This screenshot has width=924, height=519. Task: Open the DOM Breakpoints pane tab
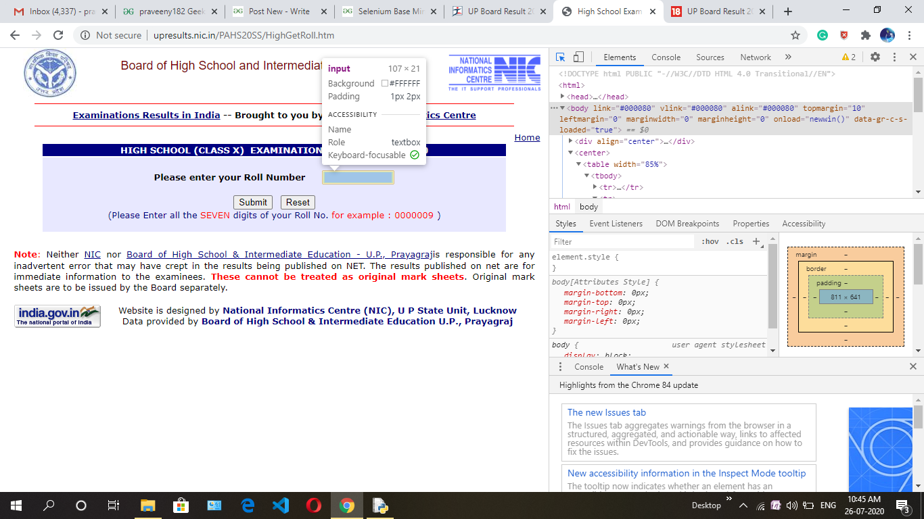pyautogui.click(x=687, y=224)
